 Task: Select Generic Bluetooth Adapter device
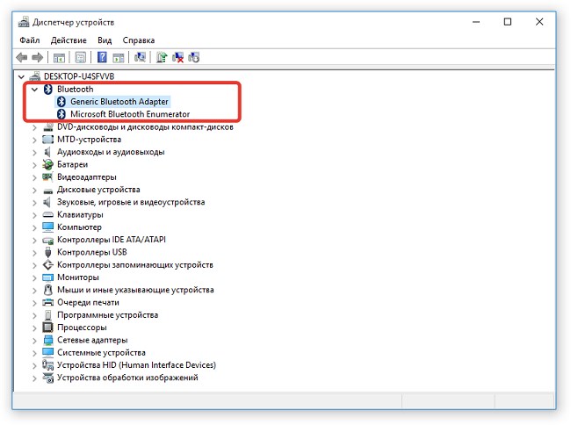pyautogui.click(x=119, y=102)
